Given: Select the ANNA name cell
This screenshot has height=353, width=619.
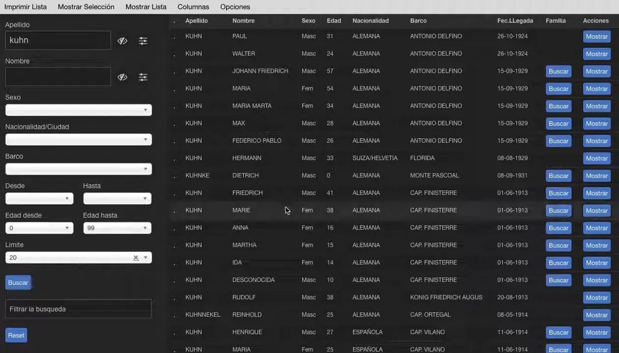Looking at the screenshot, I should pyautogui.click(x=240, y=227).
